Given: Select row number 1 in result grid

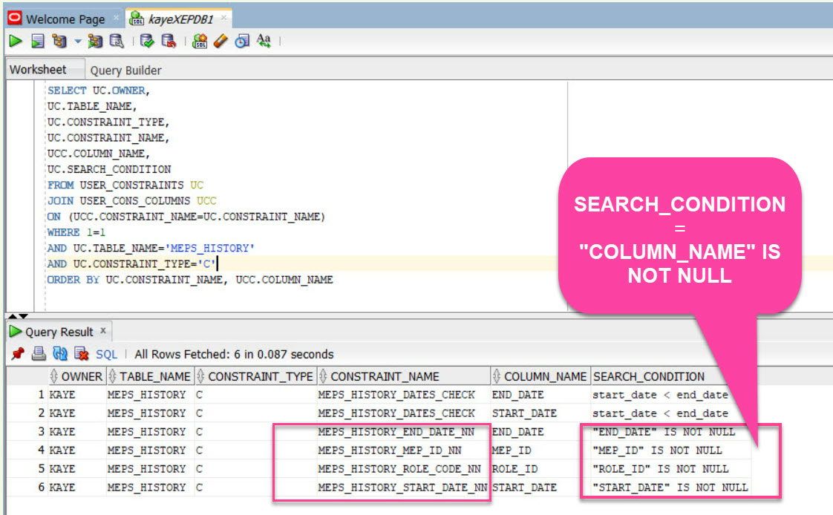Looking at the screenshot, I should click(41, 395).
